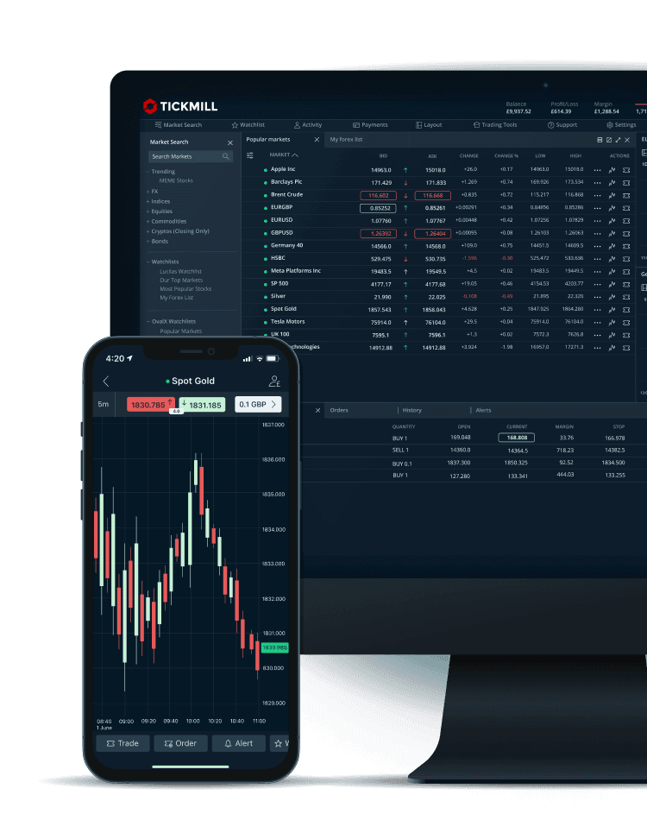Click current price 168.808 in positions

[x=517, y=438]
